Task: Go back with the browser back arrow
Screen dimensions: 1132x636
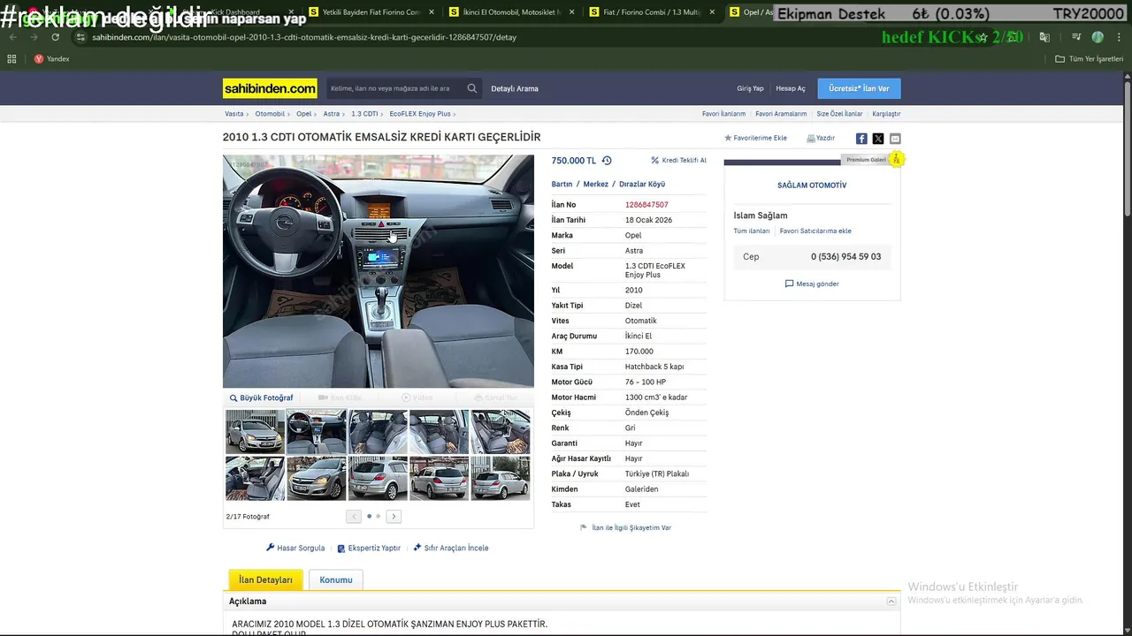Action: 12,37
